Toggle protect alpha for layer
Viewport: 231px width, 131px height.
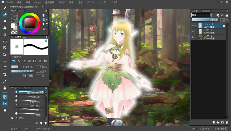[x=218, y=15]
